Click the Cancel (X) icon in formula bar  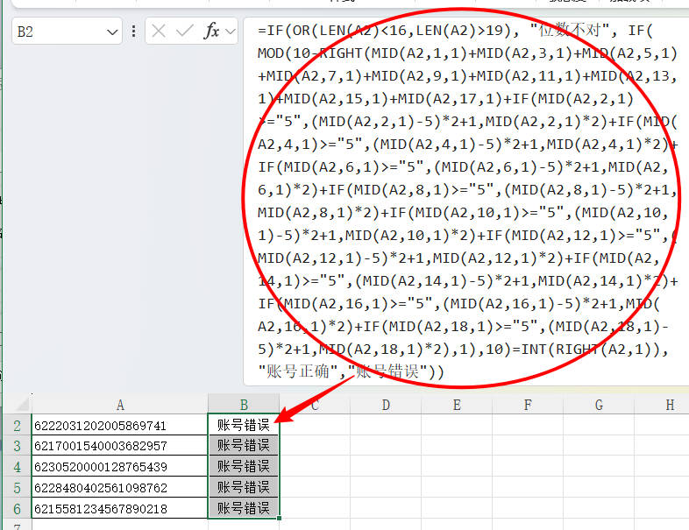(158, 32)
